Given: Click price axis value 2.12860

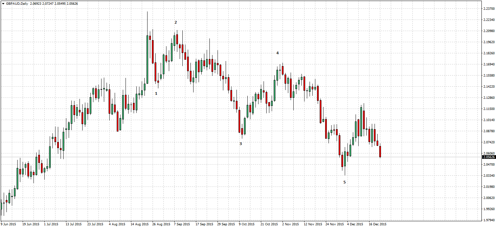Looking at the screenshot, I should pos(489,98).
